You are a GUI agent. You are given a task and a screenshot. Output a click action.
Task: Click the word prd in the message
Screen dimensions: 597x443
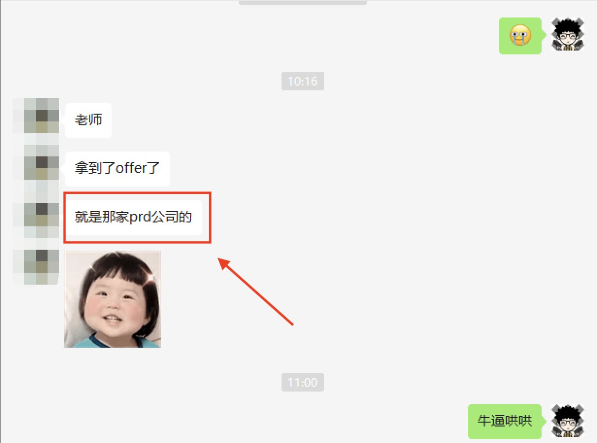pos(141,217)
